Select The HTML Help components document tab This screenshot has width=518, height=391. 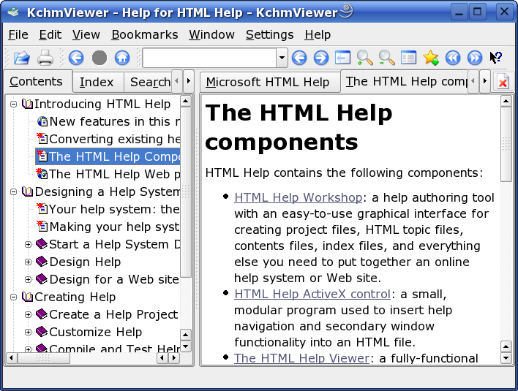405,81
